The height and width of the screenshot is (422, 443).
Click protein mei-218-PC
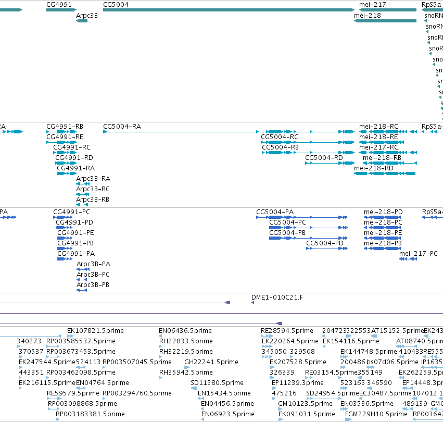[x=383, y=222]
